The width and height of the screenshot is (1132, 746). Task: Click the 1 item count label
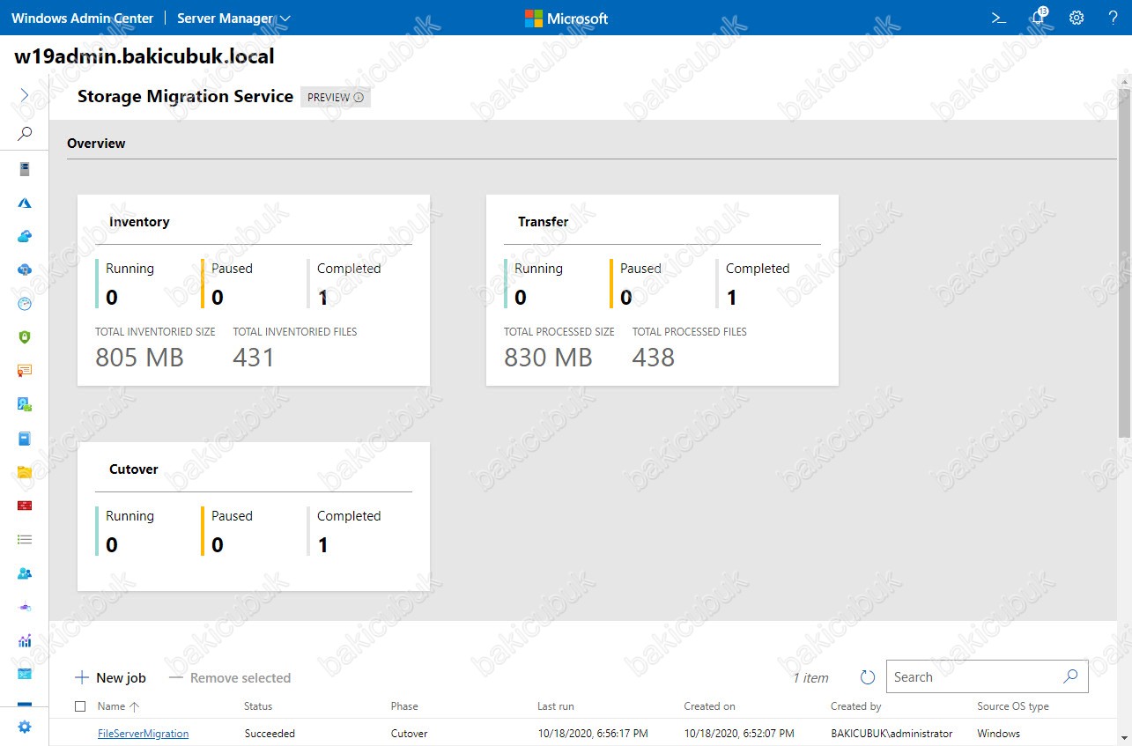click(x=810, y=677)
